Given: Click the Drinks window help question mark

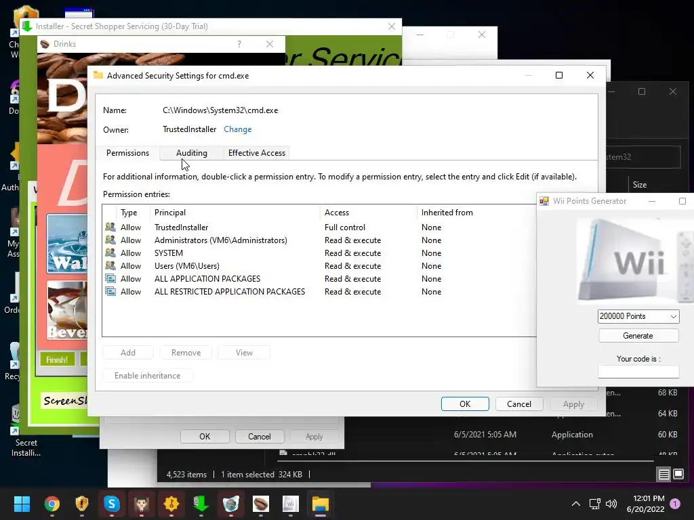Looking at the screenshot, I should [x=239, y=44].
